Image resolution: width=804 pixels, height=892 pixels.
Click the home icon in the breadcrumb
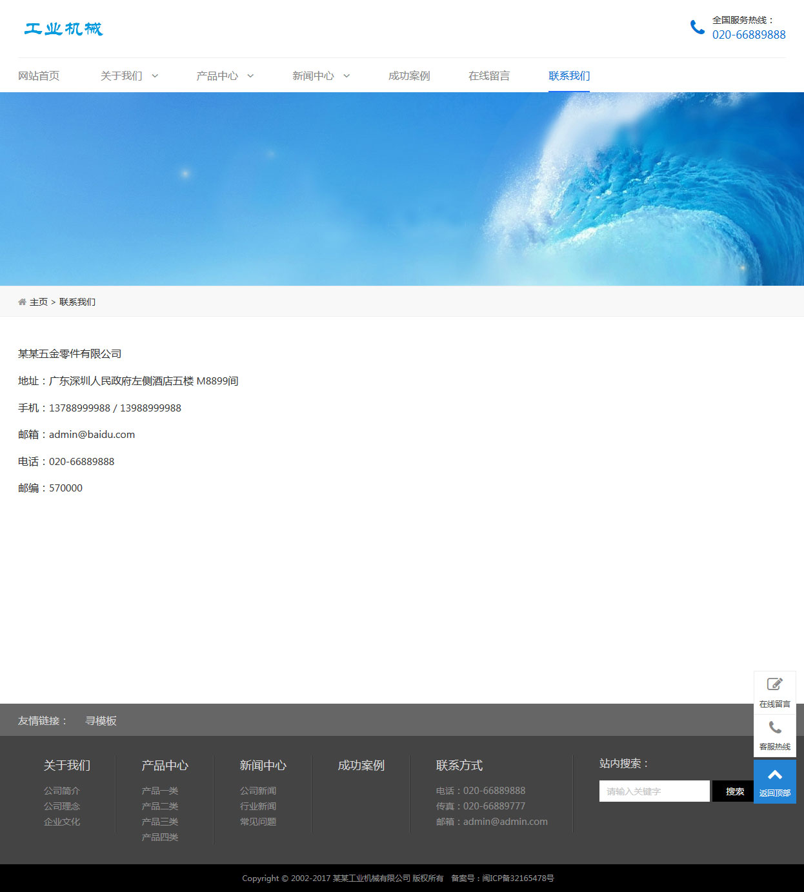point(22,302)
